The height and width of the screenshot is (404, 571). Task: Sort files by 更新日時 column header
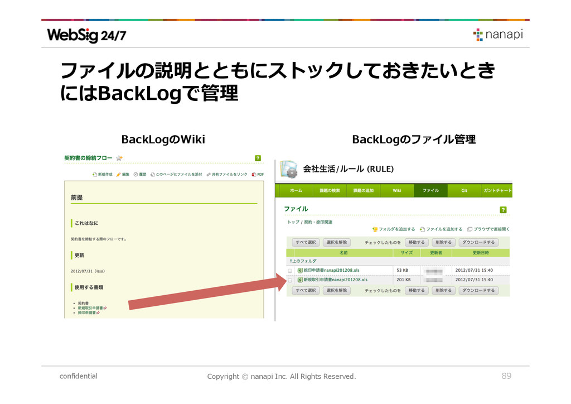[481, 252]
